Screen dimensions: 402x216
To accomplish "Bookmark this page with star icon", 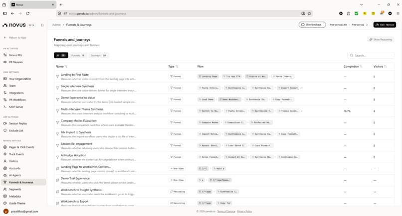I will 309,13.
